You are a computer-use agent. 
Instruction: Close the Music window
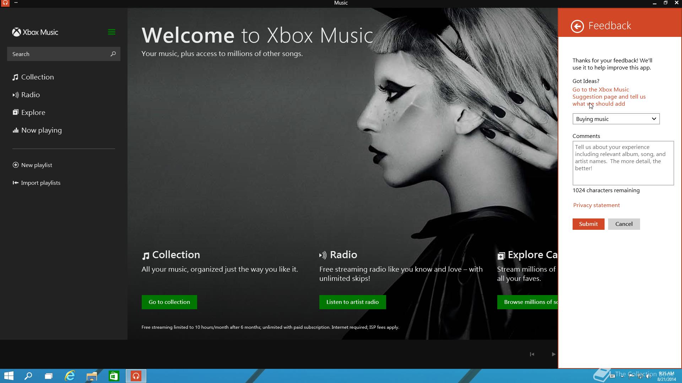pos(676,3)
